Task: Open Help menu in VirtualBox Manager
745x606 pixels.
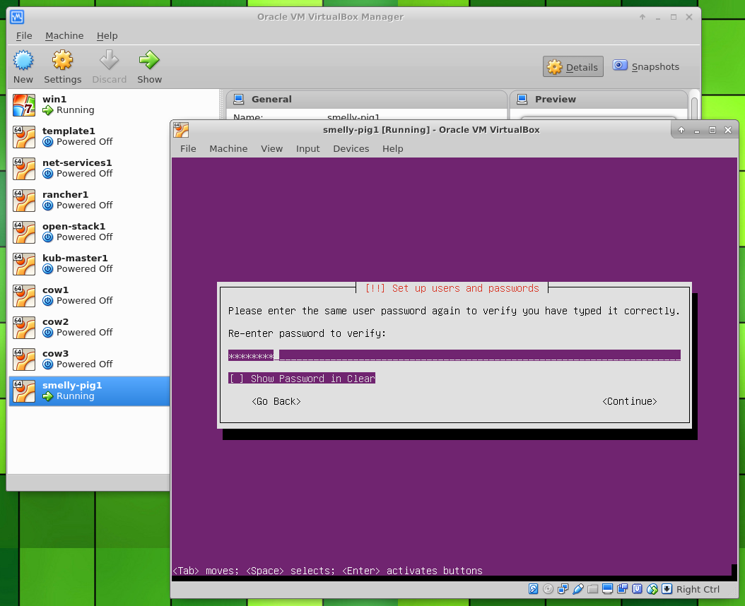Action: [x=107, y=35]
